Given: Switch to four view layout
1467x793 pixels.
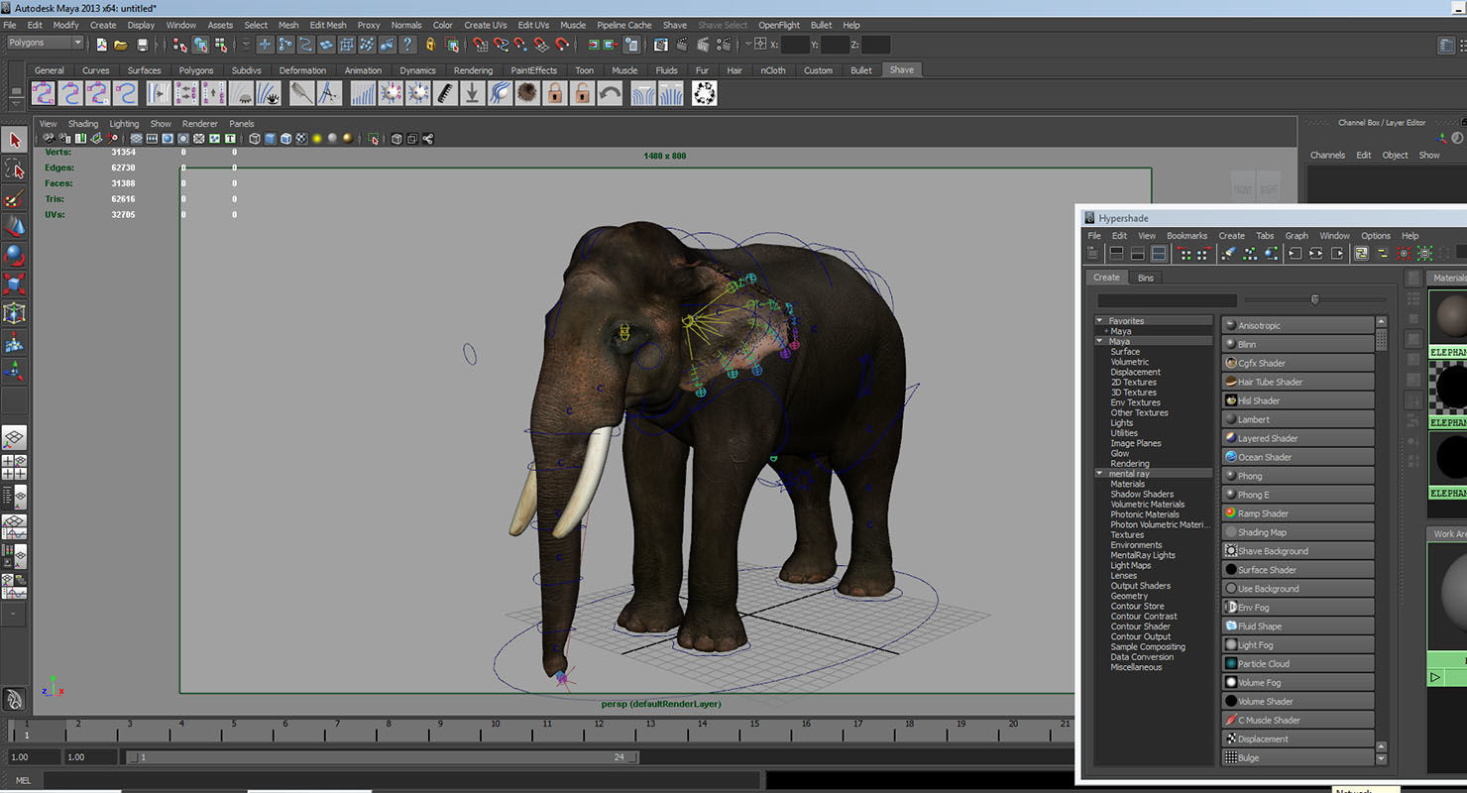Looking at the screenshot, I should [15, 467].
